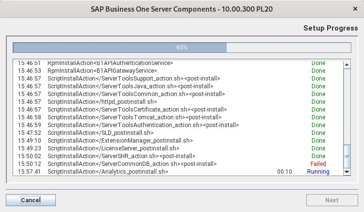Select the httpd_postinstall.sh log row
The height and width of the screenshot is (212, 364).
coord(102,102)
